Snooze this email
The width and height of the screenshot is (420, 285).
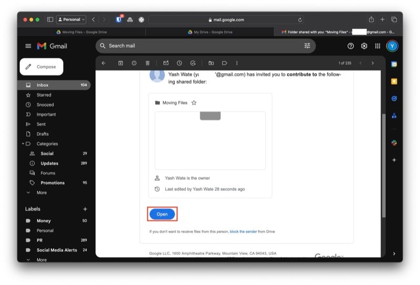pyautogui.click(x=179, y=63)
